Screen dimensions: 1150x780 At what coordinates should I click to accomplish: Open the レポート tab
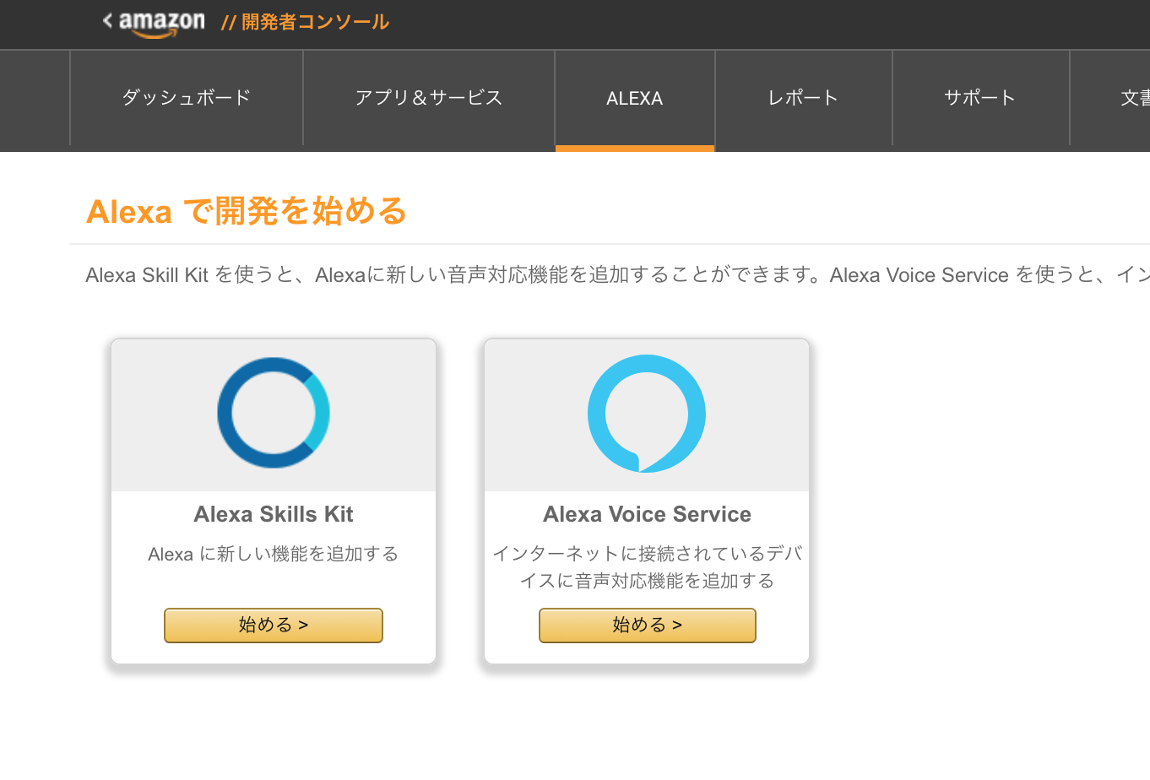tap(804, 98)
